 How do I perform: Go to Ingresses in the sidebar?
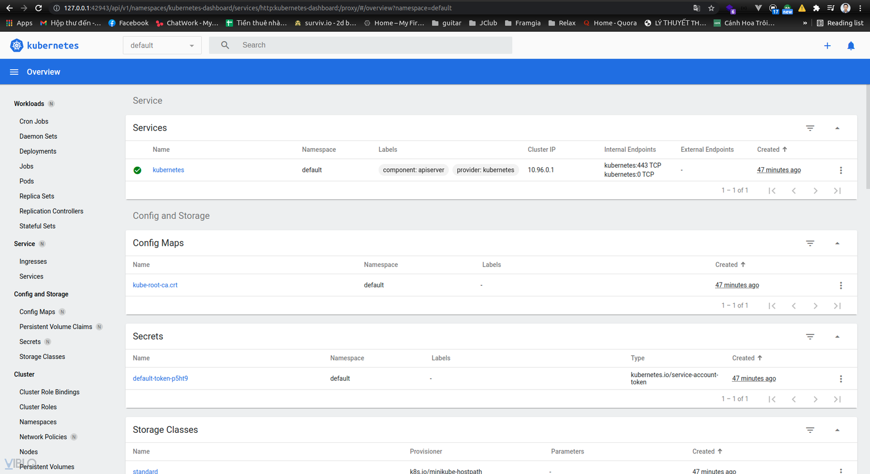click(33, 262)
